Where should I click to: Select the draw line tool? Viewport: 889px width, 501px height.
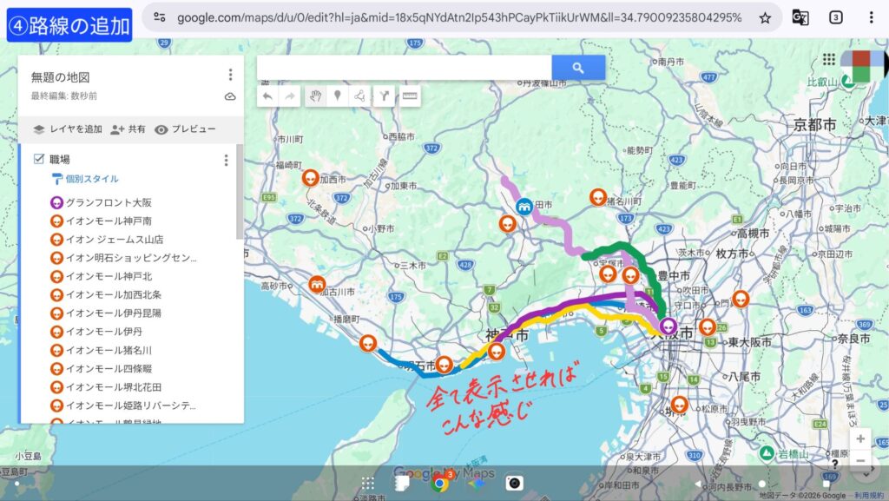[360, 96]
